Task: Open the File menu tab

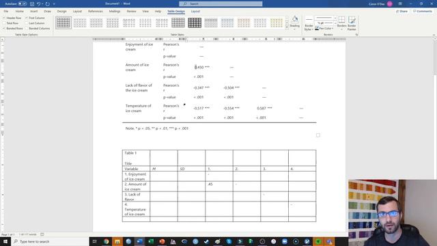Action: click(x=6, y=11)
